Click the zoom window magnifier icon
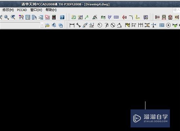Image resolution: width=180 pixels, height=131 pixels. pos(7,17)
